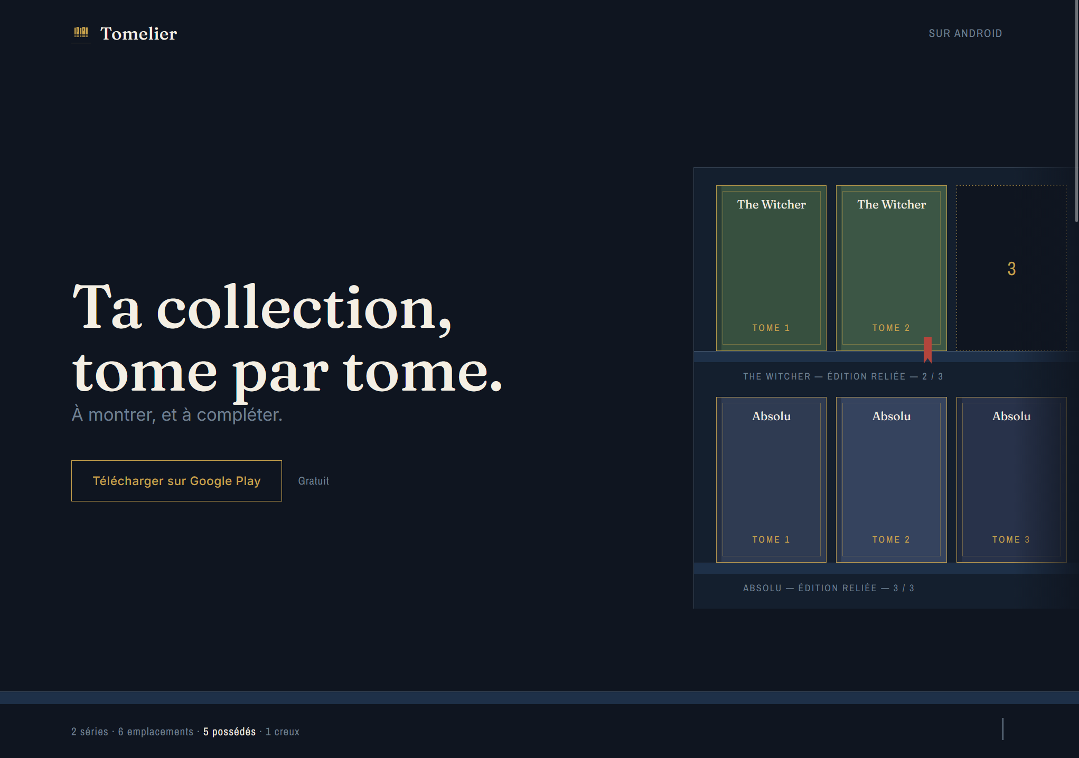Click the '6 emplacements' stat
Viewport: 1079px width, 758px height.
coord(156,732)
